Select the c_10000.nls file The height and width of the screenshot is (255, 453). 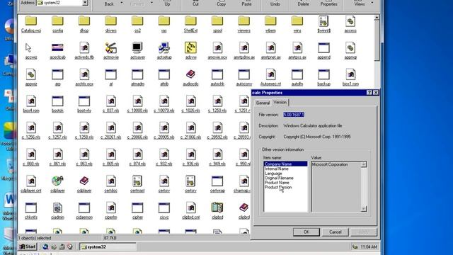pyautogui.click(x=137, y=101)
